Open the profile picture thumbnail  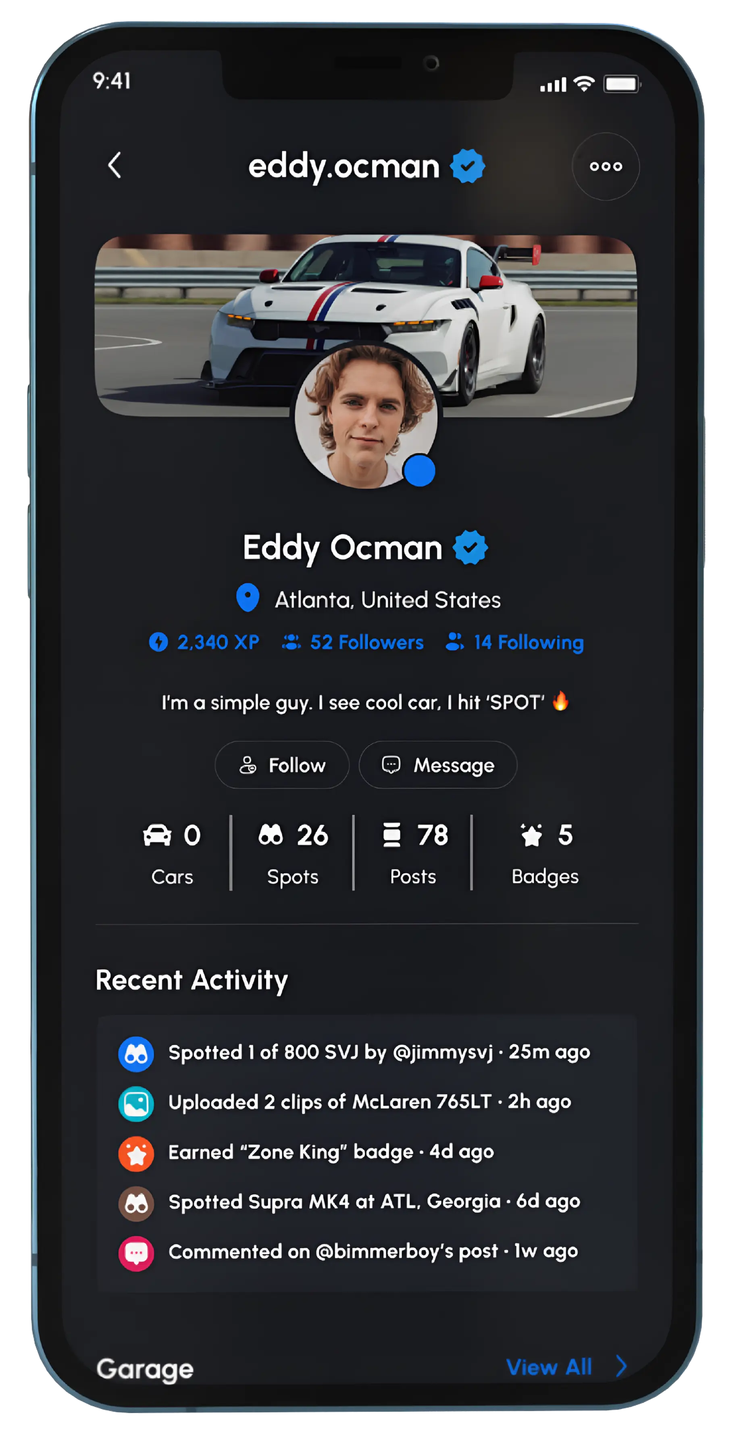(366, 416)
